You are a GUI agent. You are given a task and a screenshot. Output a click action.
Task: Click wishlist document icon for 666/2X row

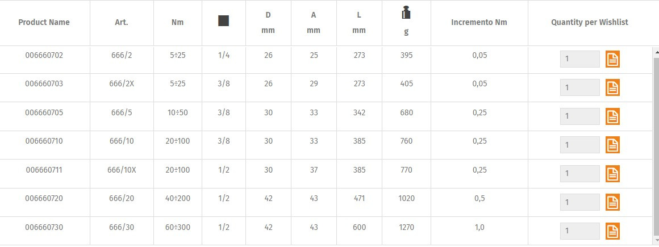tap(612, 87)
